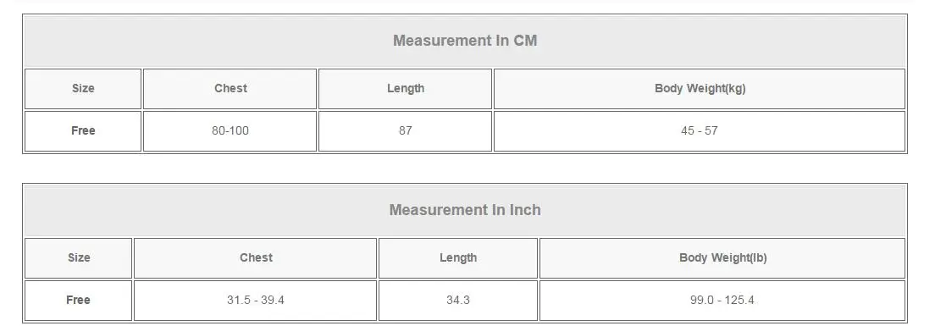
Task: Click the word Inch in second heading
Action: 525,210
